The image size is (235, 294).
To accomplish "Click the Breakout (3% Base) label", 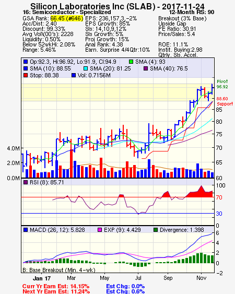I will pos(182,18).
